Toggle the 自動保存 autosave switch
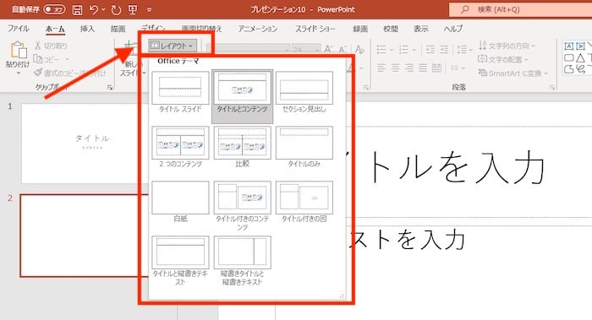 [54, 9]
